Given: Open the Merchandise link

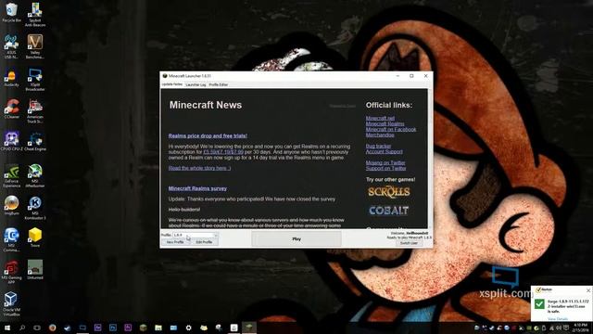Looking at the screenshot, I should tap(380, 135).
